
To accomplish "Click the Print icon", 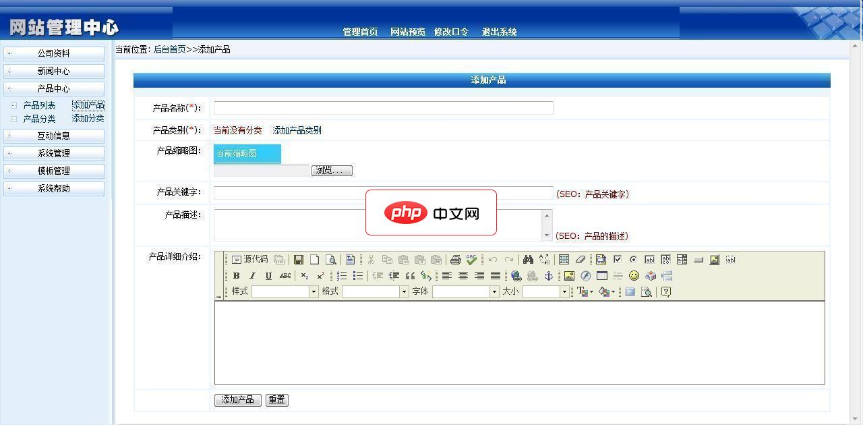I will pyautogui.click(x=456, y=260).
